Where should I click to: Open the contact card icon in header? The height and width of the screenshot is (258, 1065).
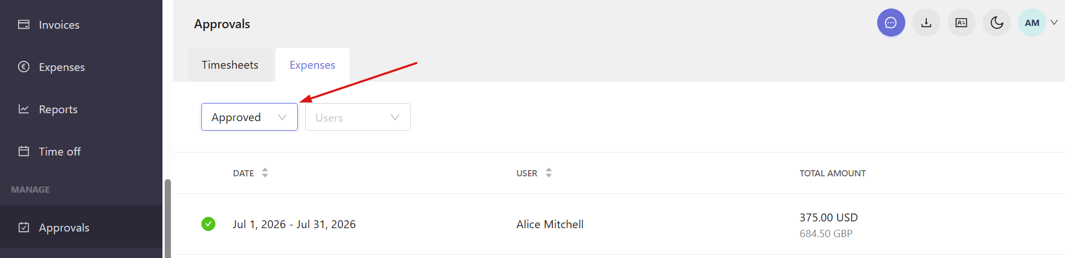tap(961, 23)
